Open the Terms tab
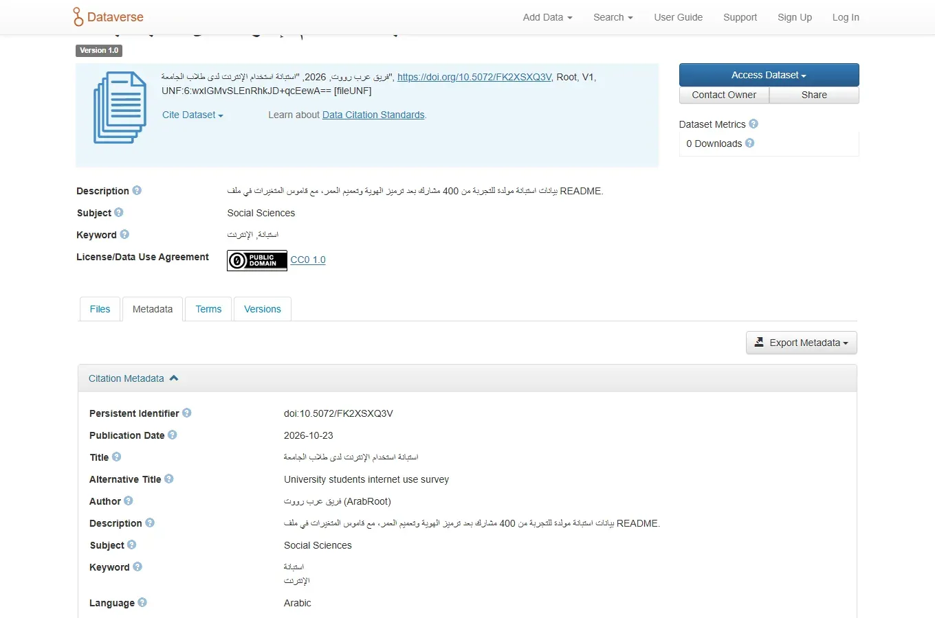 click(x=208, y=309)
